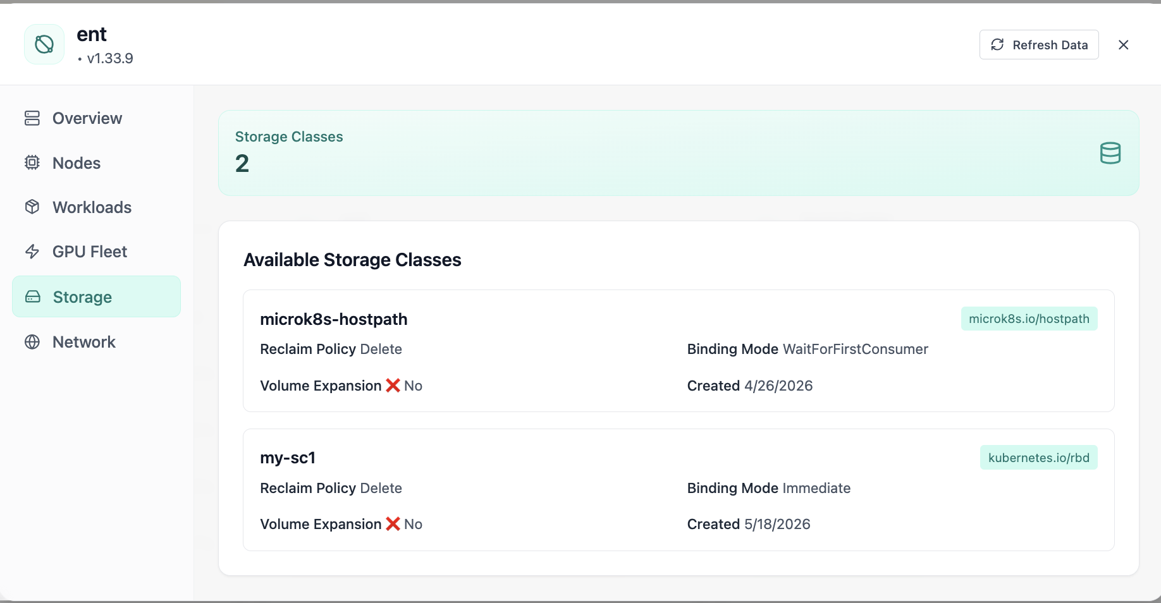Screen dimensions: 1161x603
Task: Click the No value beside my-sc1 Volume Expansion
Action: pyautogui.click(x=413, y=524)
